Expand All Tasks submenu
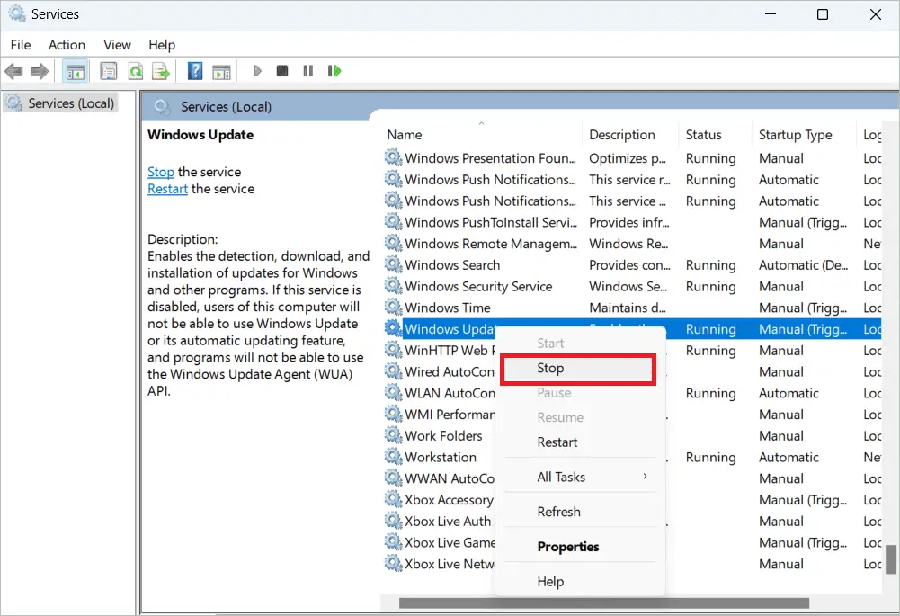 click(580, 478)
